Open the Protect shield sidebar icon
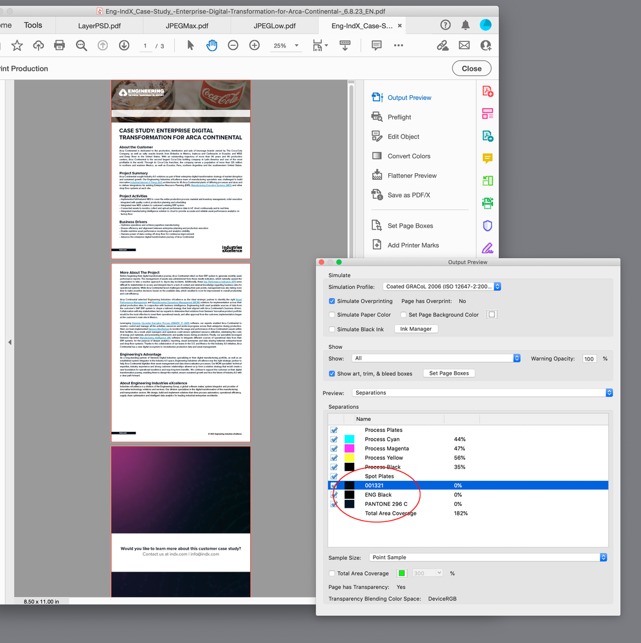Image resolution: width=641 pixels, height=643 pixels. [487, 225]
